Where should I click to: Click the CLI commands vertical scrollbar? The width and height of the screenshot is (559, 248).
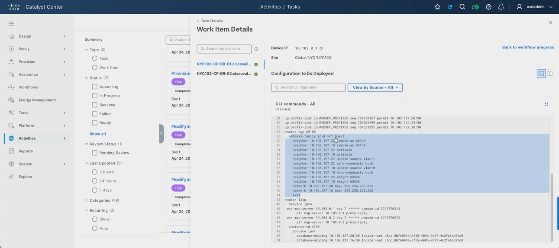point(552,208)
